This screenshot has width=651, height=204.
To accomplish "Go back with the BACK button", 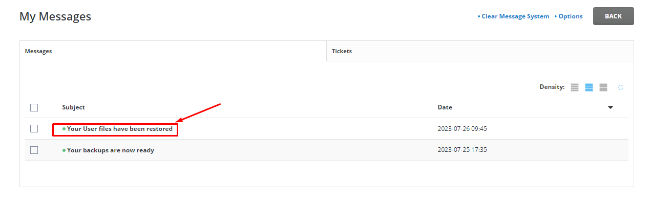I will point(614,16).
